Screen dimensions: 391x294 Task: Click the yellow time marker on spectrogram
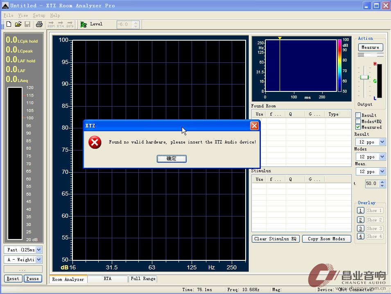pyautogui.click(x=280, y=38)
